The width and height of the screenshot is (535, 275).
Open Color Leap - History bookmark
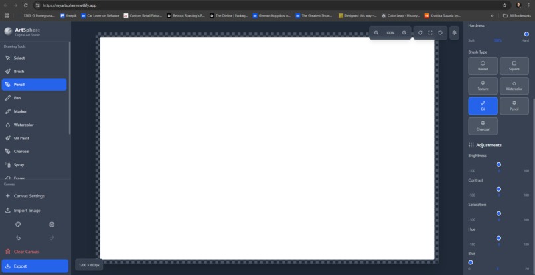(401, 16)
